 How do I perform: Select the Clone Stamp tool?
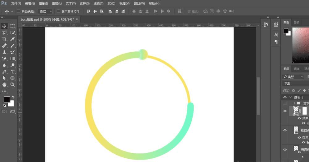coord(4,52)
